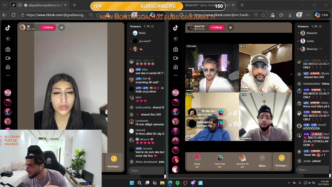
Task: Open top viewer Baazem
Action: point(312,33)
